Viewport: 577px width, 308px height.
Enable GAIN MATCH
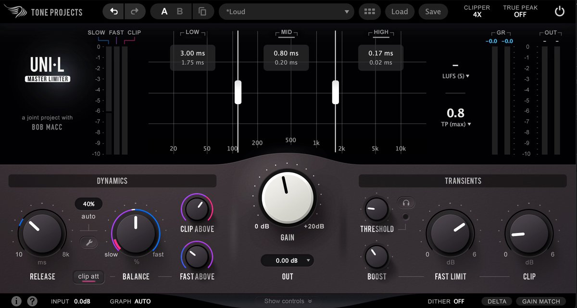[541, 301]
